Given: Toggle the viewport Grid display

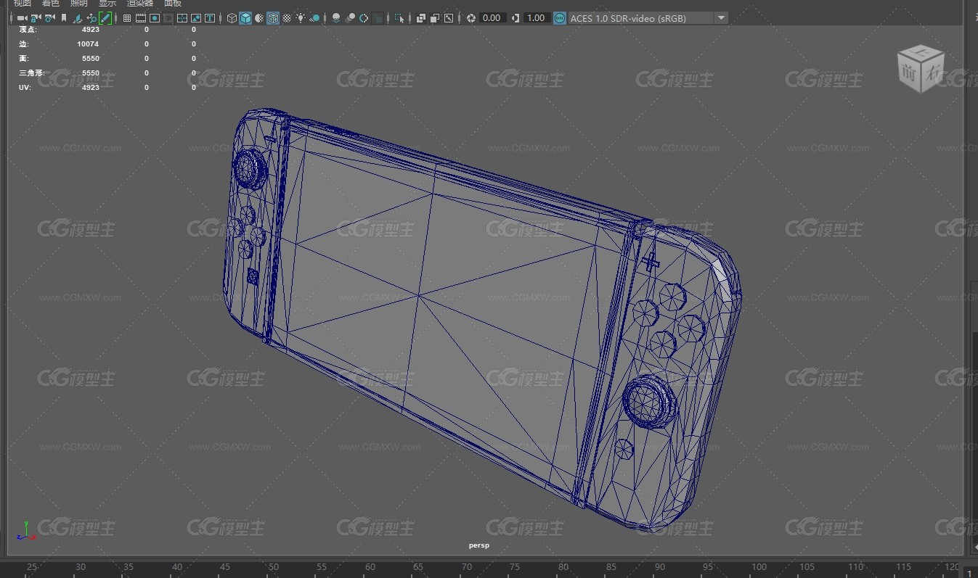Looking at the screenshot, I should pos(127,18).
